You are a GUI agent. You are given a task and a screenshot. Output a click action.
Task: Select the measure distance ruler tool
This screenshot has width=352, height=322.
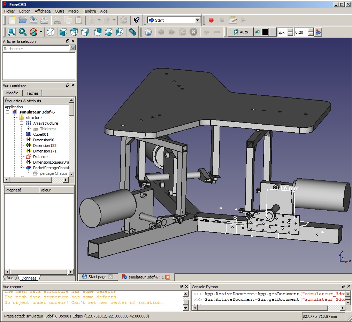(132, 32)
